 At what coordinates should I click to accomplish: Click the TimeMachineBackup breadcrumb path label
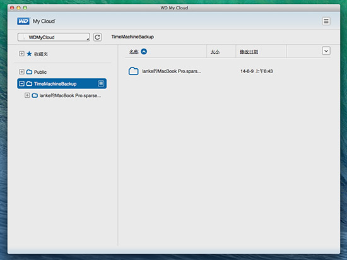click(132, 37)
